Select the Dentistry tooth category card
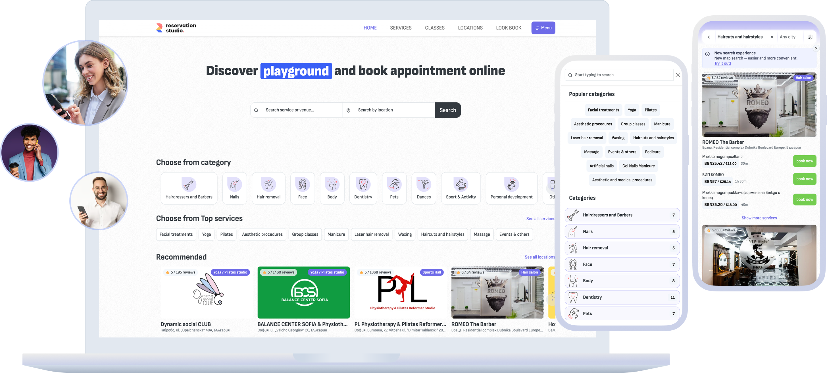827x373 pixels. (x=363, y=188)
